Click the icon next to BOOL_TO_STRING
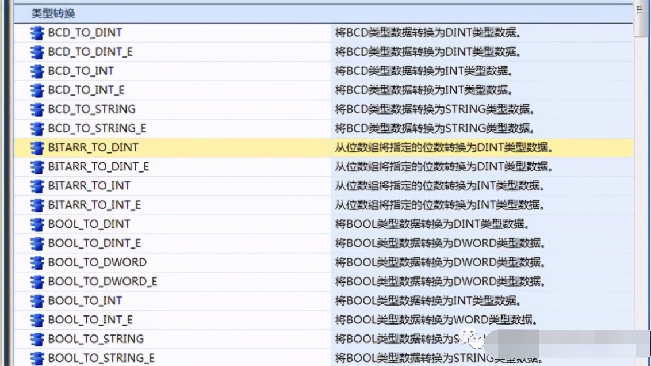This screenshot has width=651, height=366. click(37, 339)
